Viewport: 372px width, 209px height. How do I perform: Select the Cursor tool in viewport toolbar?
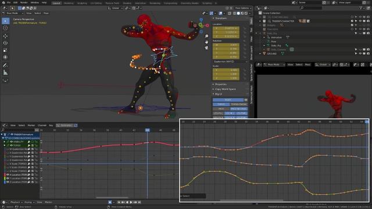coord(5,28)
